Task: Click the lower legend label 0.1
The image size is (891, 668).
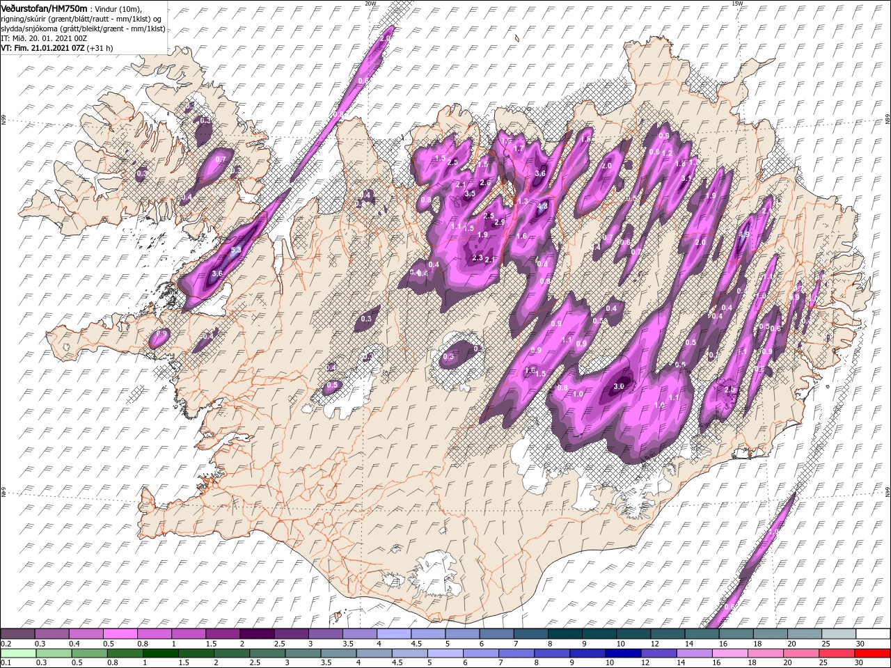Action: click(x=5, y=663)
